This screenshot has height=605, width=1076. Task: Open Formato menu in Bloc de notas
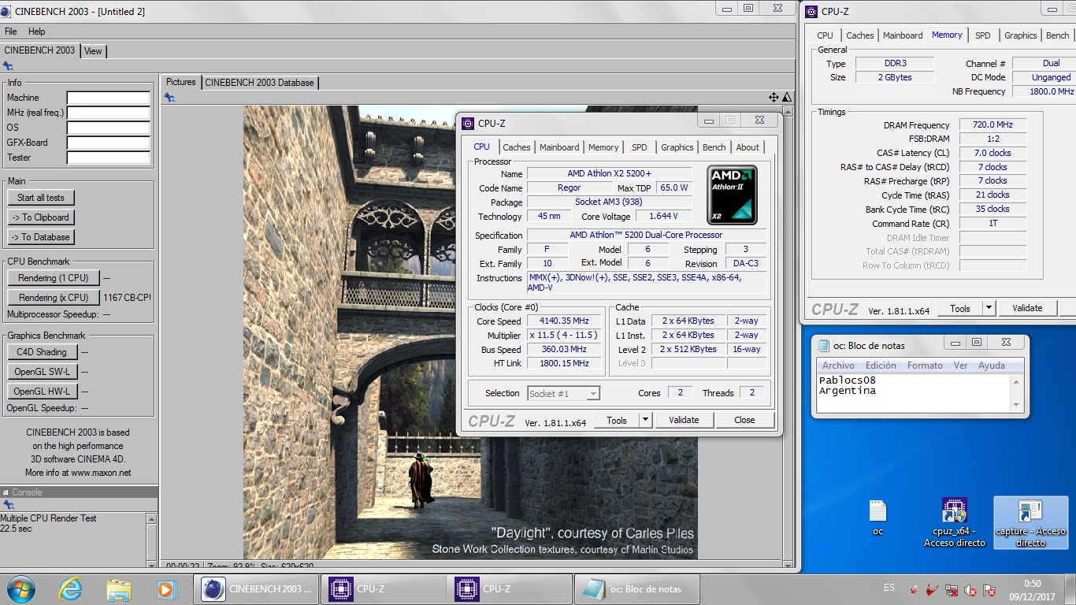(x=925, y=366)
